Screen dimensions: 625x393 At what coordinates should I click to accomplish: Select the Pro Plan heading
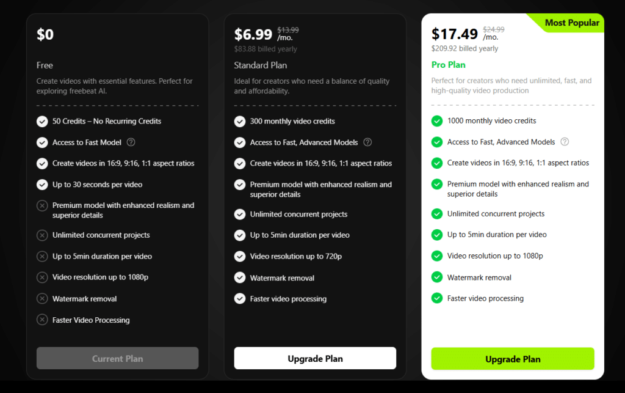(x=449, y=64)
